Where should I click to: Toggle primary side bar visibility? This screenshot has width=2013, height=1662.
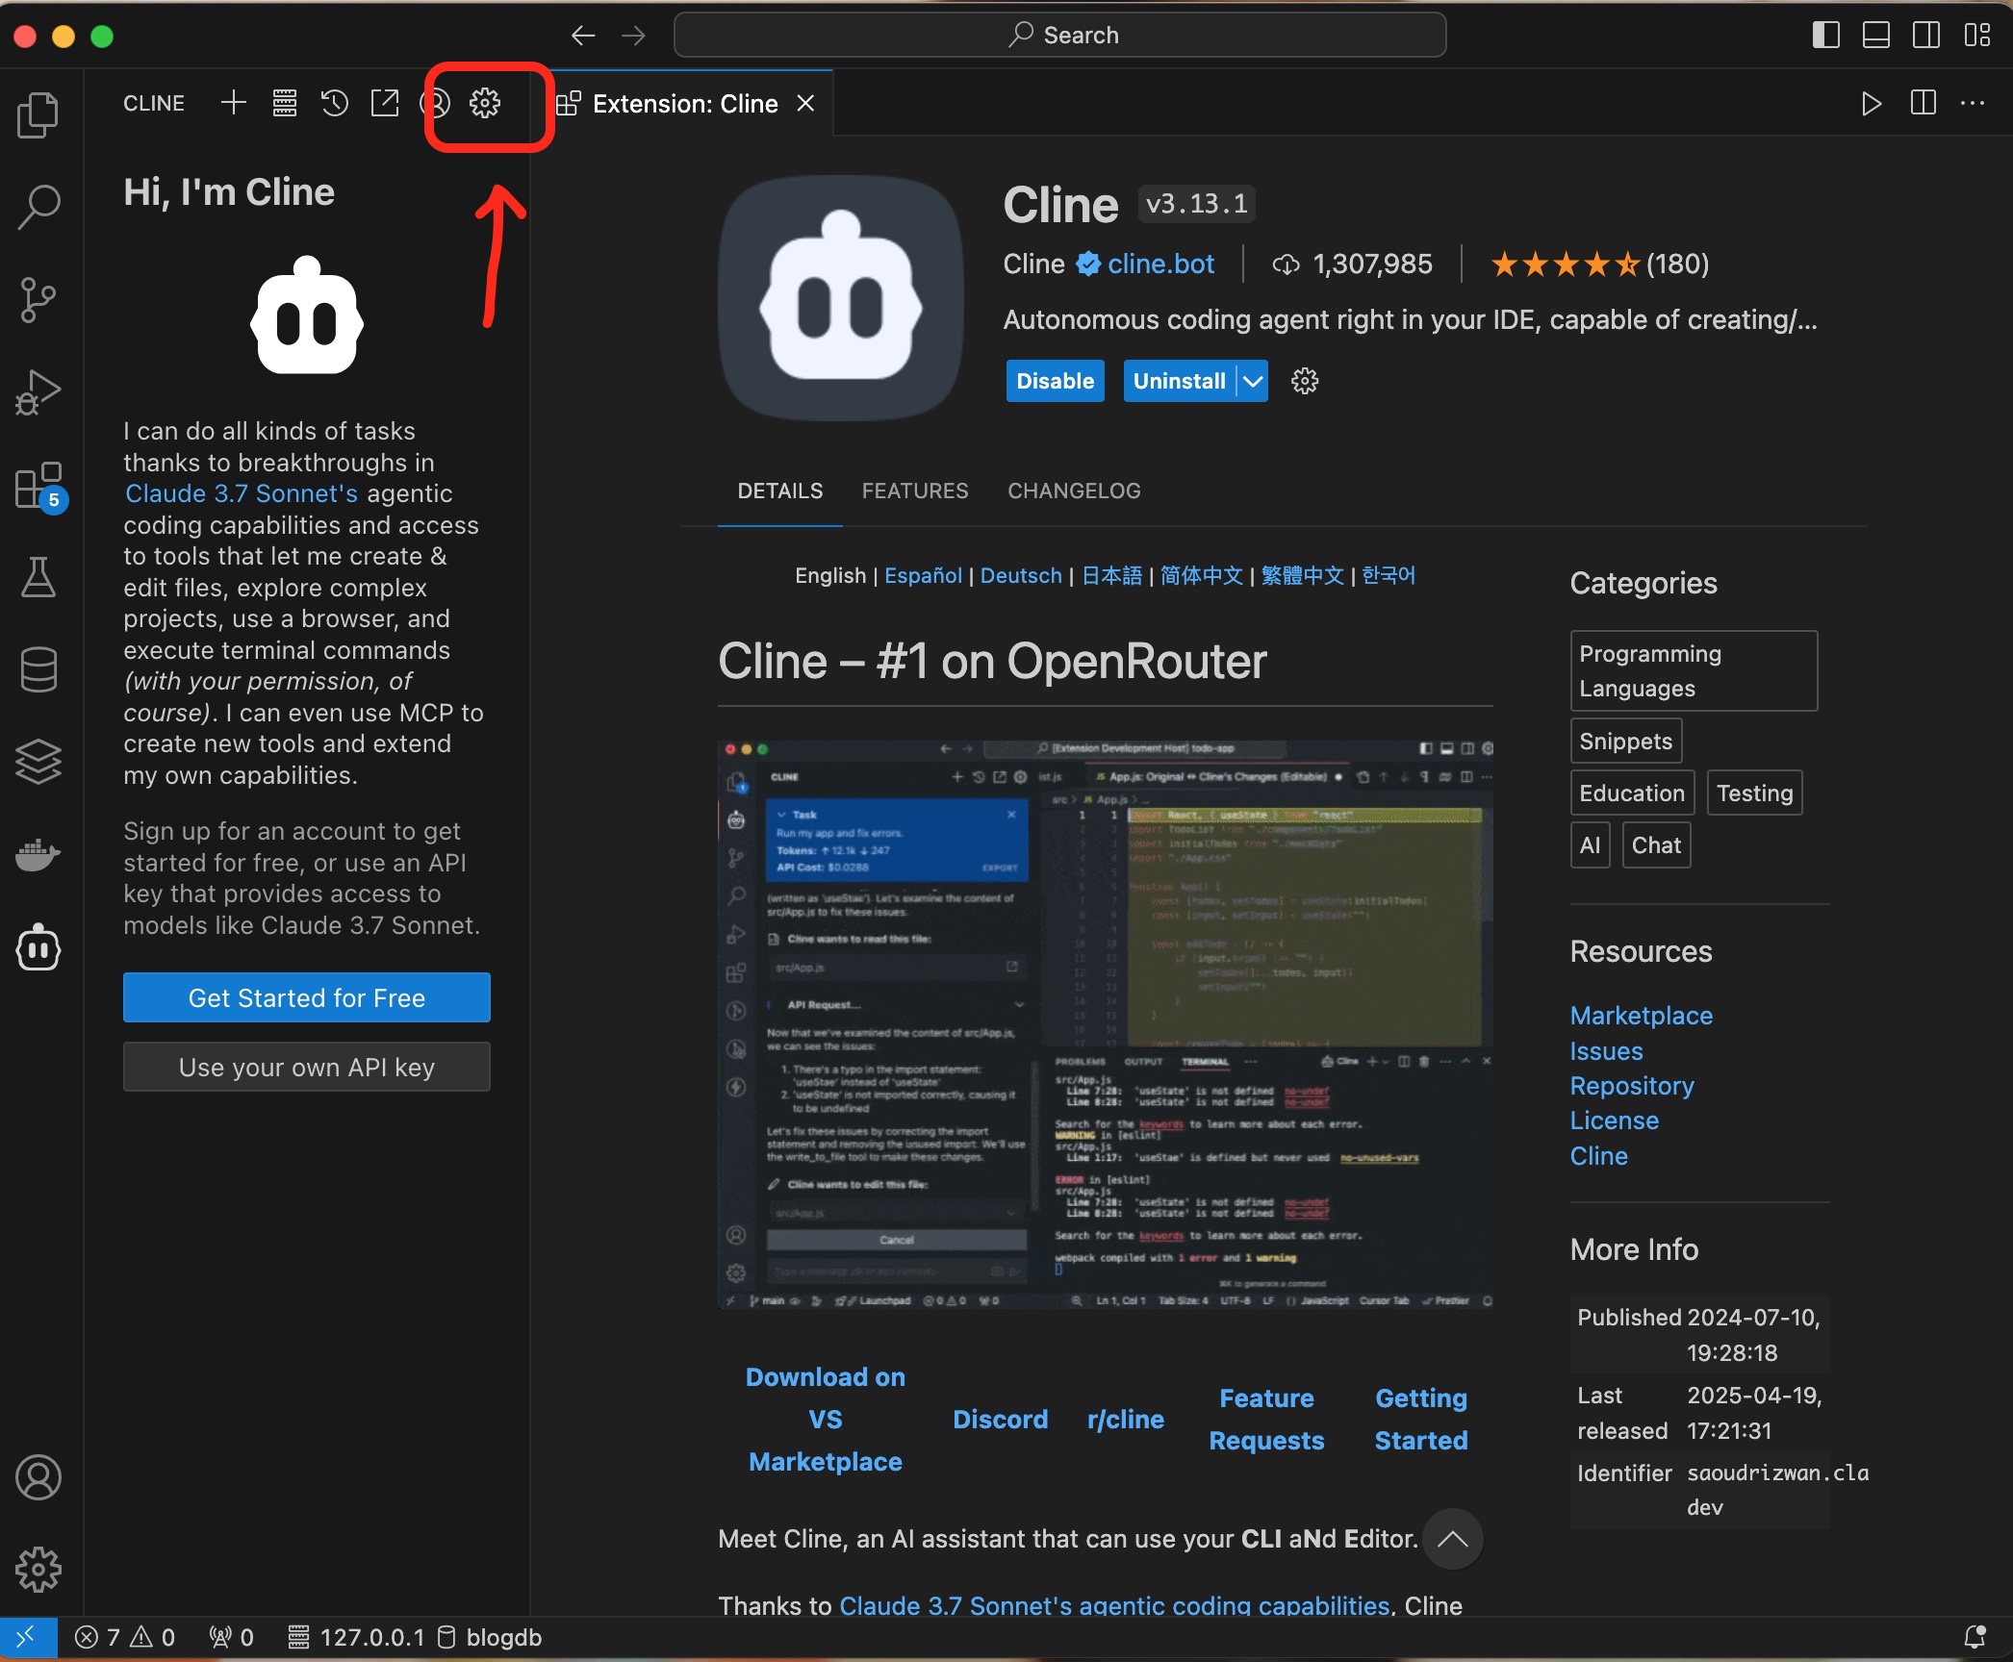1825,36
